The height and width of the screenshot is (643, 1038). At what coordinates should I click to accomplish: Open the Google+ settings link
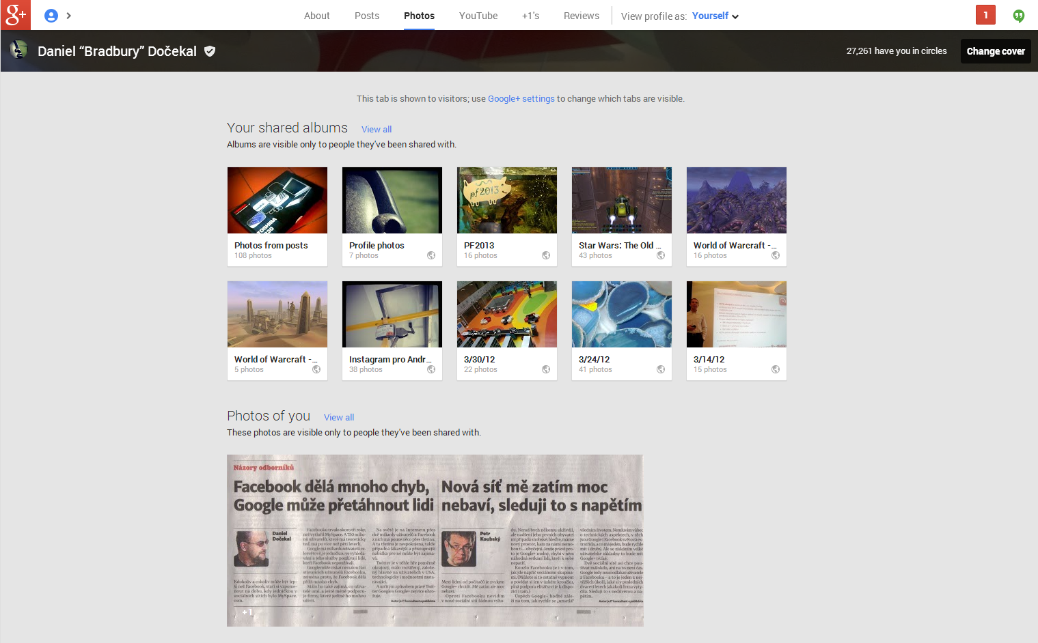(x=521, y=98)
